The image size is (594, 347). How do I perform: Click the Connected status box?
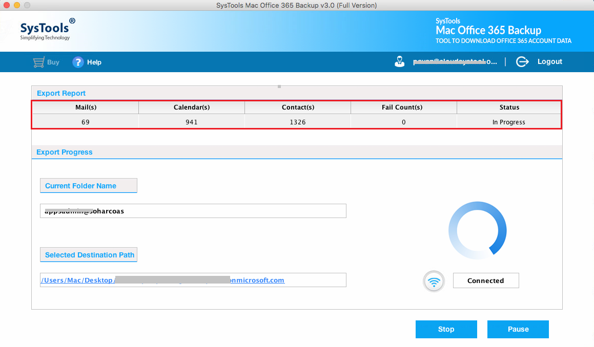pos(486,281)
